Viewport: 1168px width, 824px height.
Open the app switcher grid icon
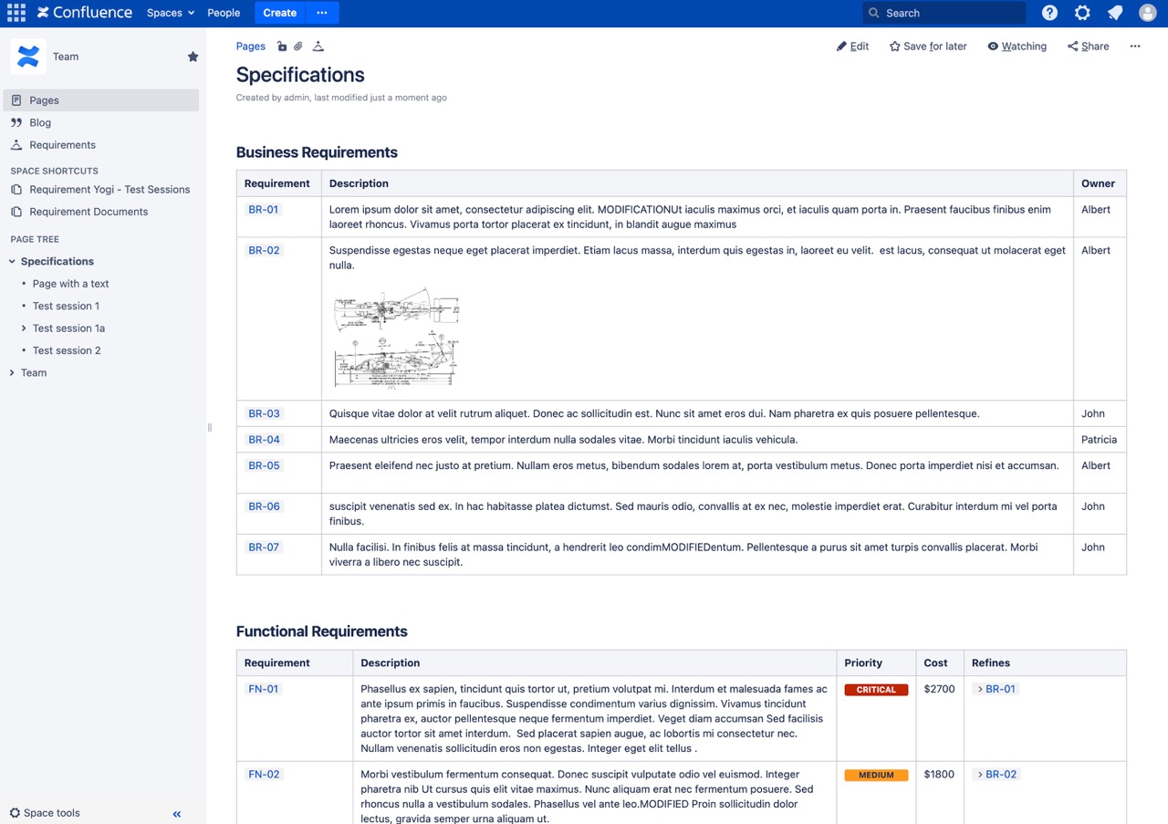tap(16, 13)
